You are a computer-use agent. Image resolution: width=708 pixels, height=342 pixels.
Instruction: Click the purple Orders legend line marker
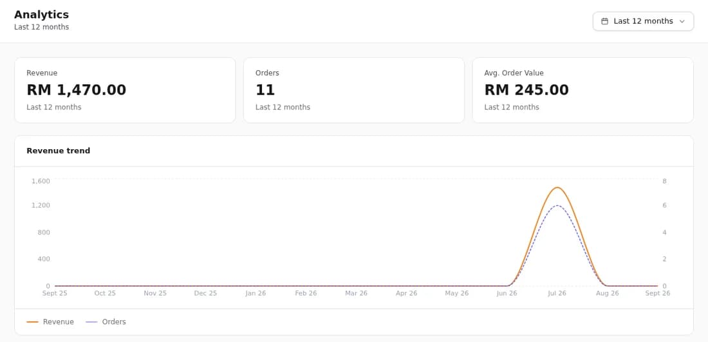(x=91, y=321)
